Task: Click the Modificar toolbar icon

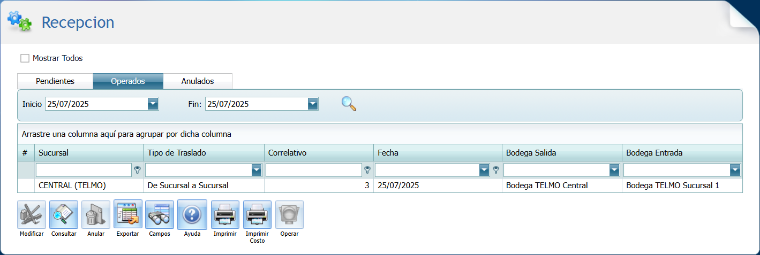Action: (x=32, y=215)
